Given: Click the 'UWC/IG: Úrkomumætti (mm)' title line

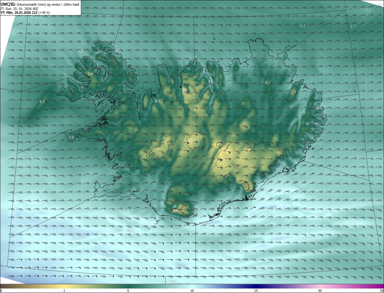Looking at the screenshot, I should (x=40, y=4).
